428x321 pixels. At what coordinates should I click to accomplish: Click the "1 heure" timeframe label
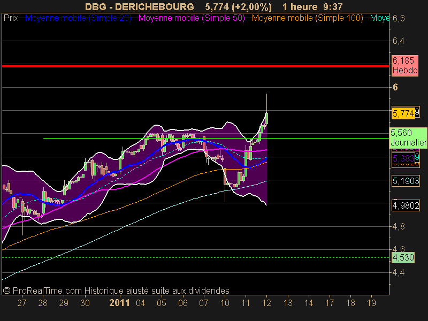tap(300, 6)
